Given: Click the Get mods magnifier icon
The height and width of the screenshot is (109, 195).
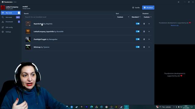Looking at the screenshot, I should [x=3, y=17].
